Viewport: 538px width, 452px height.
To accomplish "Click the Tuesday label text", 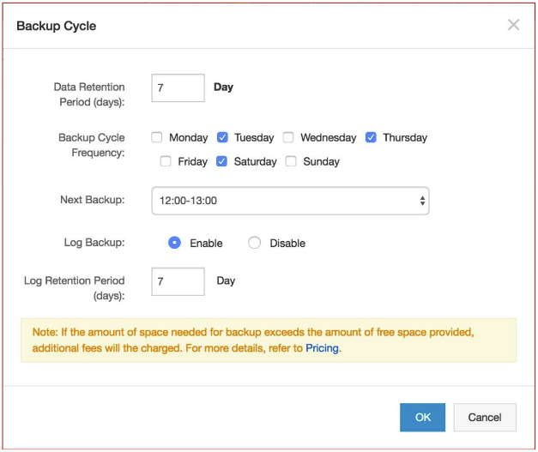I will 254,137.
